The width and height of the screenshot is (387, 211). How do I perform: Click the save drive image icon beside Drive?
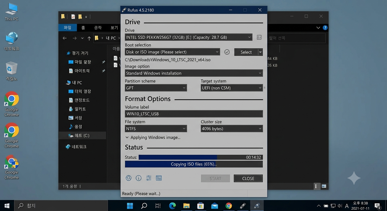[259, 37]
